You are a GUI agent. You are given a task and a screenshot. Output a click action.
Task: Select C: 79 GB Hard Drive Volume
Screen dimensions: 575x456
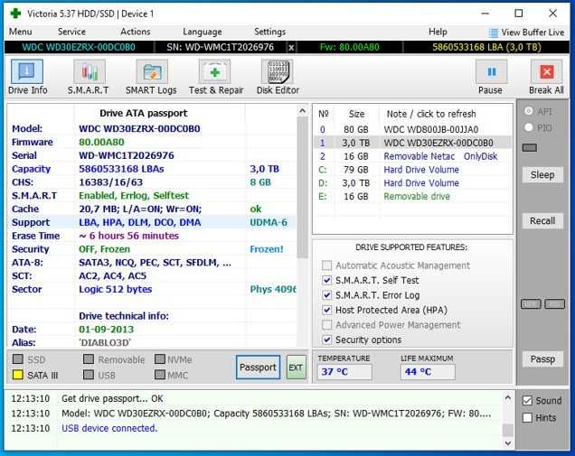[x=412, y=170]
